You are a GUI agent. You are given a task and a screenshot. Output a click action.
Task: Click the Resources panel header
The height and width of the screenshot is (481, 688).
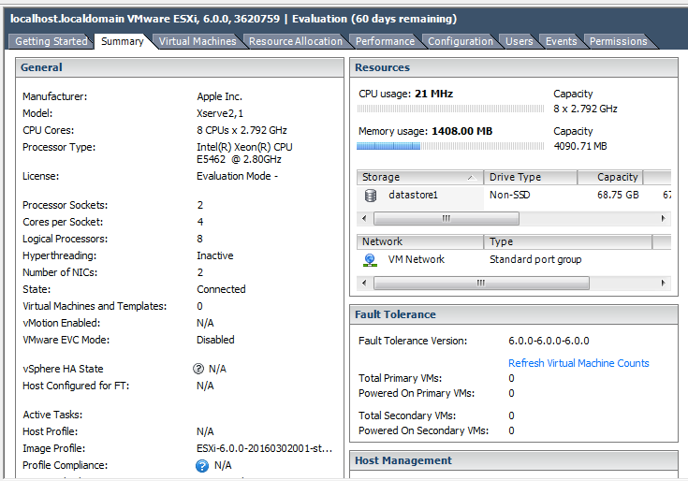pyautogui.click(x=514, y=67)
